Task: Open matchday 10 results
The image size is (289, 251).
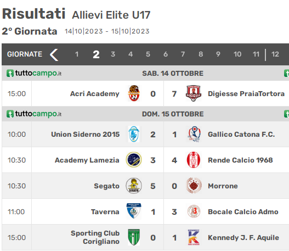Action: tap(237, 54)
